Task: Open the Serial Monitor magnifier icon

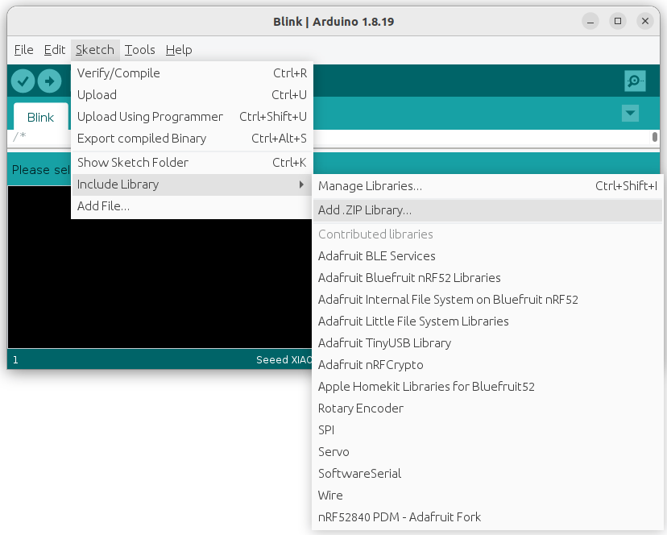Action: pos(635,81)
